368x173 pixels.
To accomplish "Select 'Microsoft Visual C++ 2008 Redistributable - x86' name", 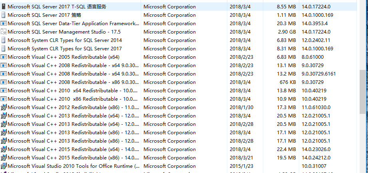I will [74, 82].
